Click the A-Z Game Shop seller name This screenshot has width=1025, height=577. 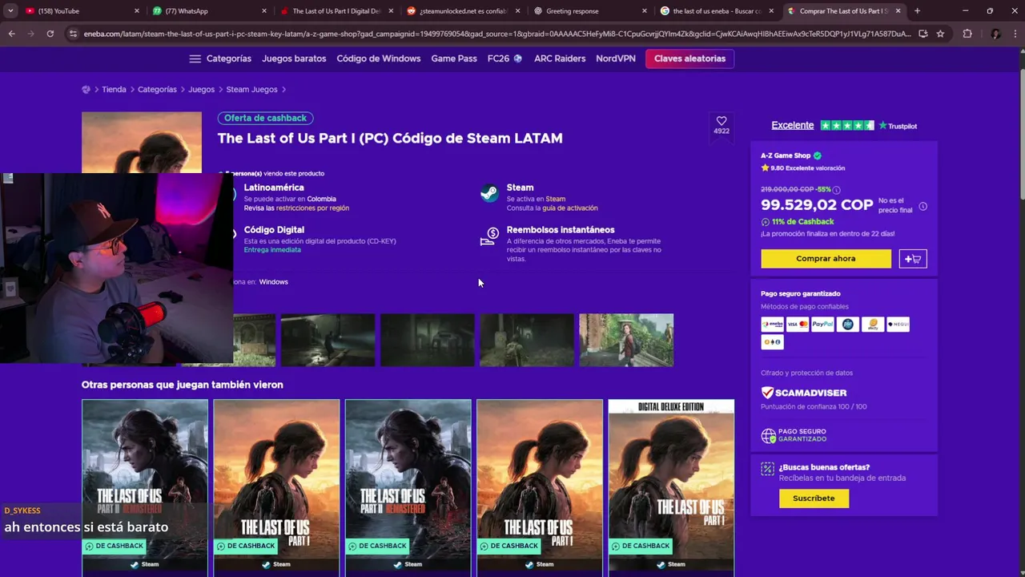[x=786, y=155]
